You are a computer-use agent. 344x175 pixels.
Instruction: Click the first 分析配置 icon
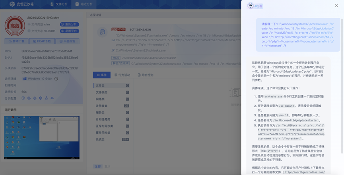tap(24, 98)
